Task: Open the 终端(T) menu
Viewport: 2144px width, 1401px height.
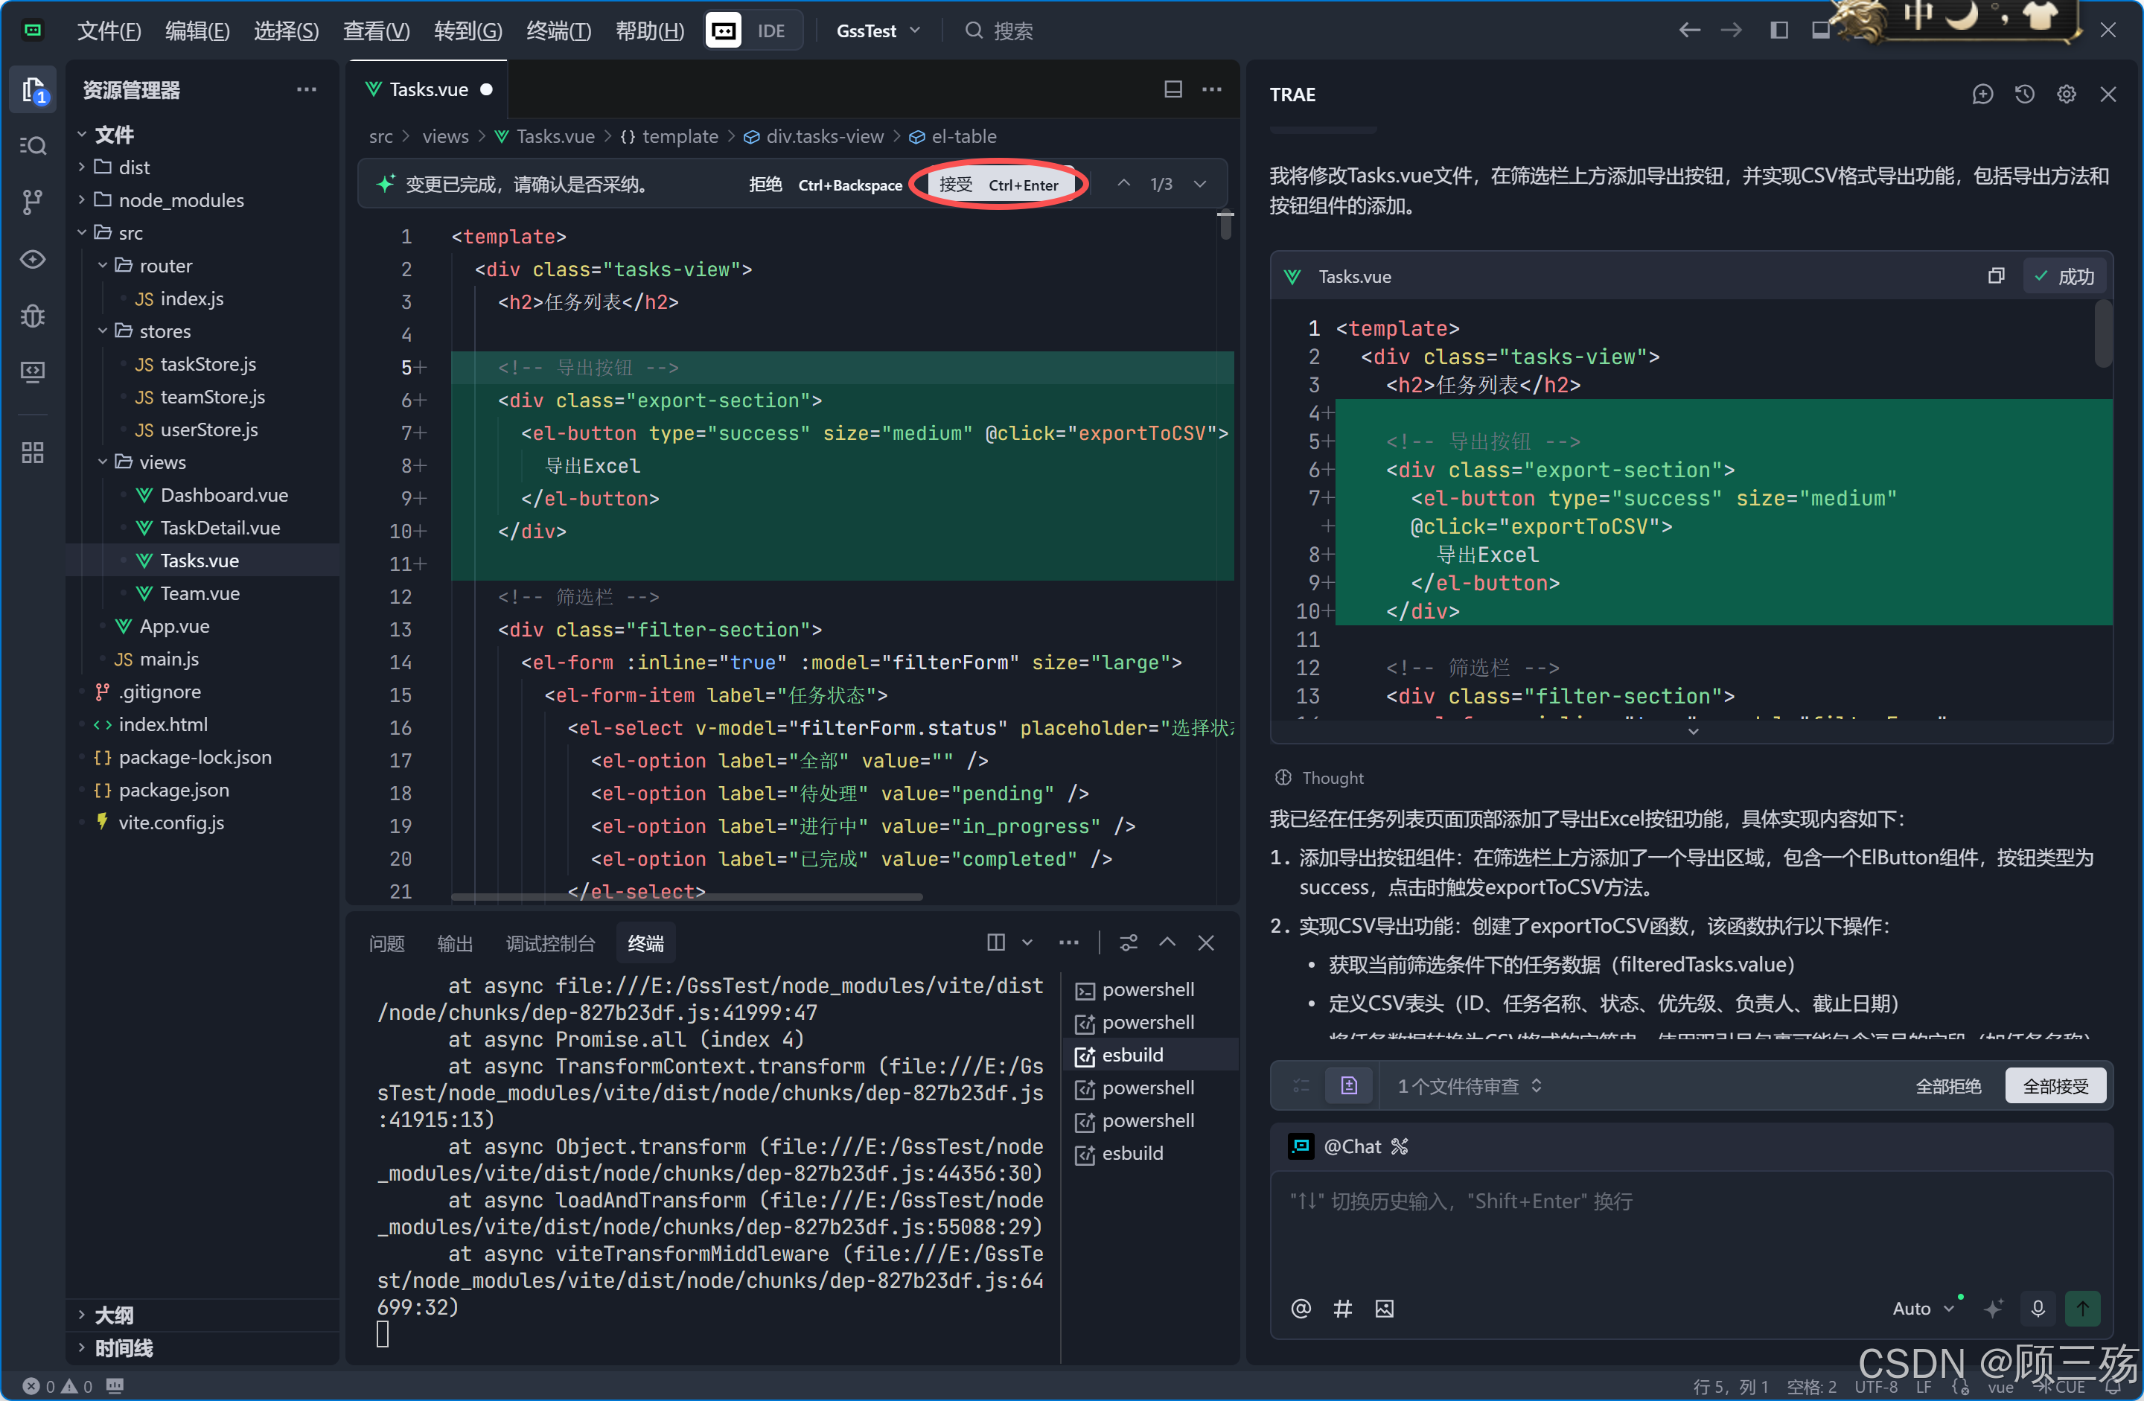Action: coord(558,31)
